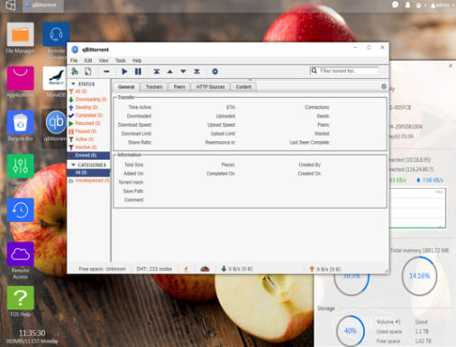Image resolution: width=456 pixels, height=347 pixels.
Task: Click the download speed 0 B/s indicator
Action: (237, 269)
